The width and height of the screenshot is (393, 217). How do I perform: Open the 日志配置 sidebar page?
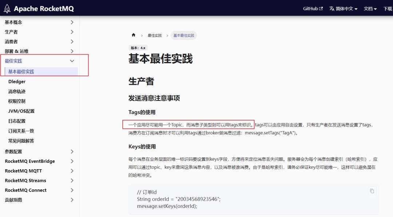(17, 121)
